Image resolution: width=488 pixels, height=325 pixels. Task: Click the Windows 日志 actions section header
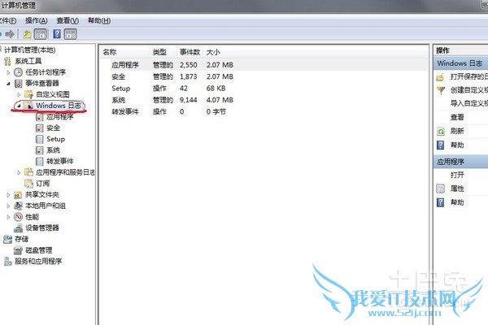point(461,63)
